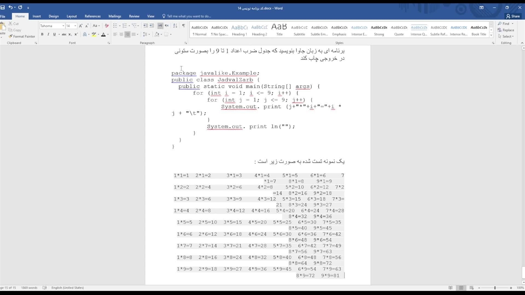Increase the paragraph indent
The height and width of the screenshot is (295, 525).
coord(152,26)
